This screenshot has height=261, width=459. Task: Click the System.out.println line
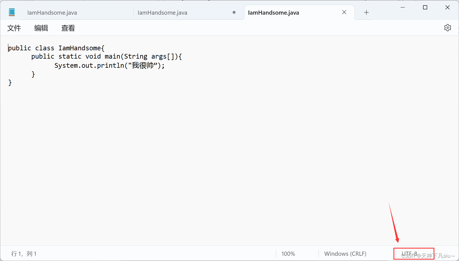pos(109,66)
